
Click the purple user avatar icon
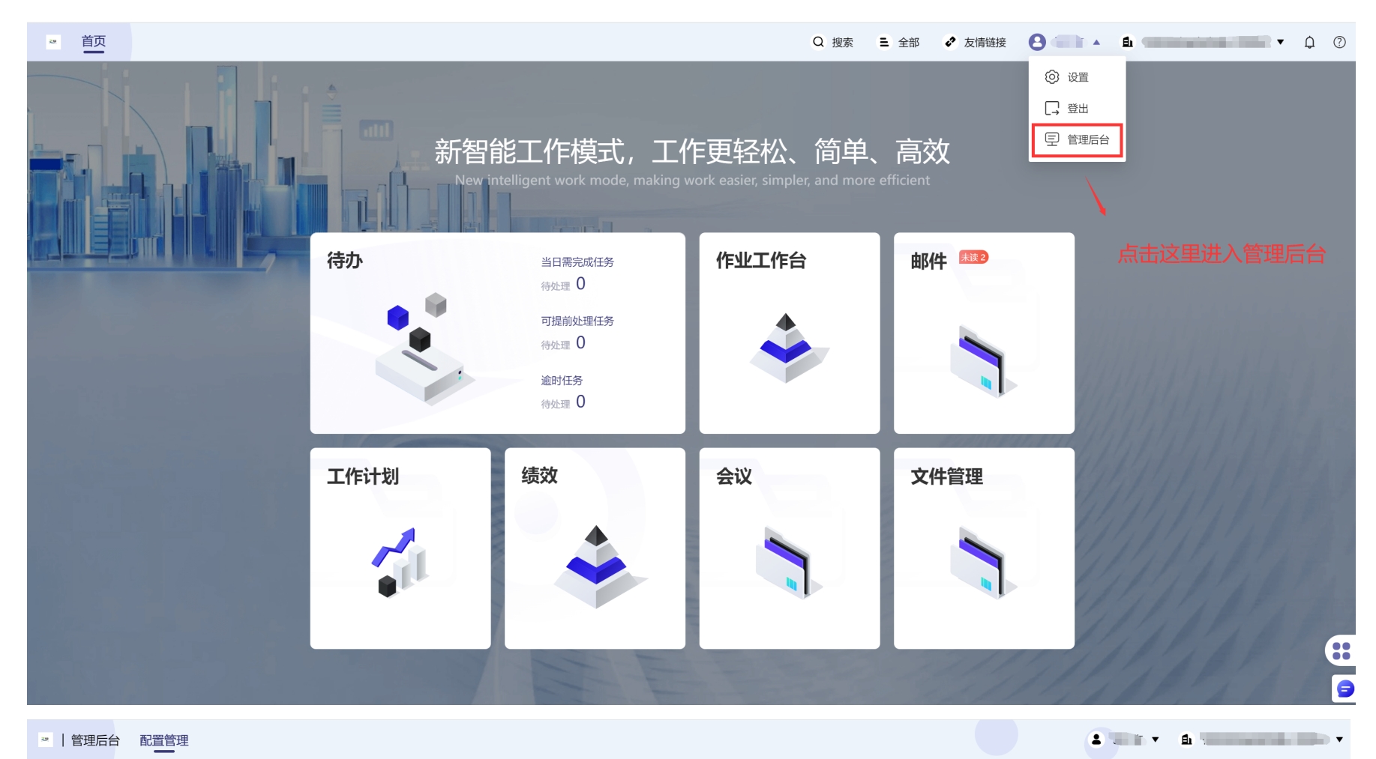pos(1037,42)
